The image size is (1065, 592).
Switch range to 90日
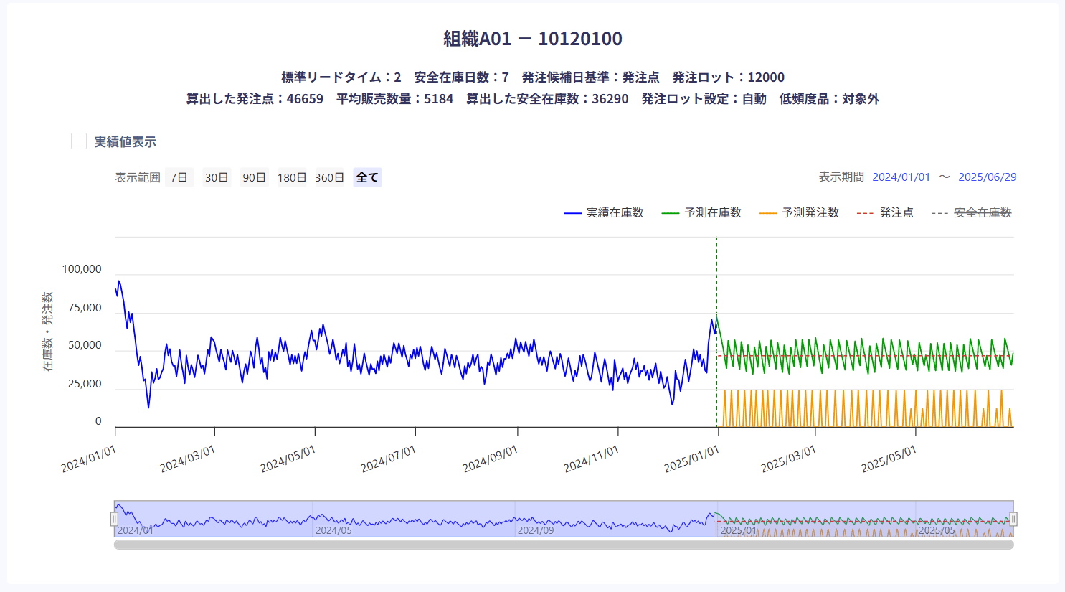coord(254,177)
